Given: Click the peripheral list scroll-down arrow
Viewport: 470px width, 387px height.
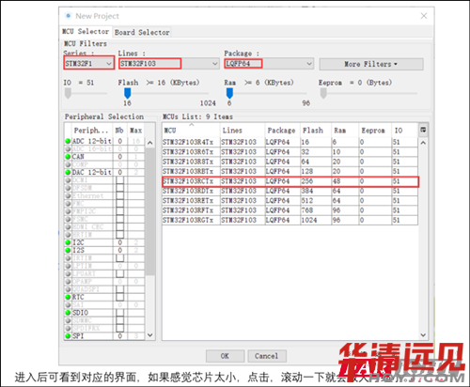Looking at the screenshot, I should pyautogui.click(x=150, y=335).
